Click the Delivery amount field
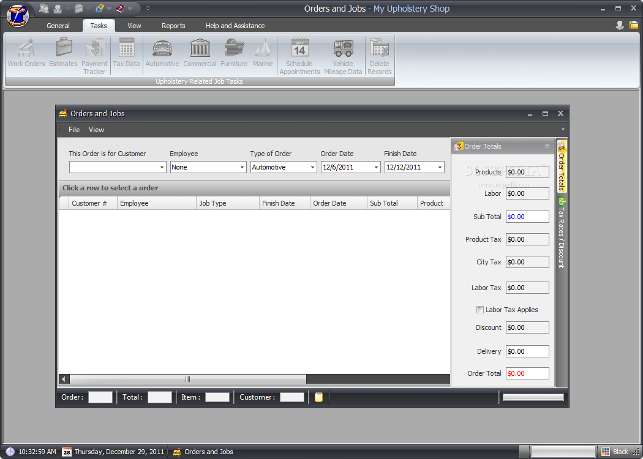This screenshot has width=643, height=459. point(527,351)
